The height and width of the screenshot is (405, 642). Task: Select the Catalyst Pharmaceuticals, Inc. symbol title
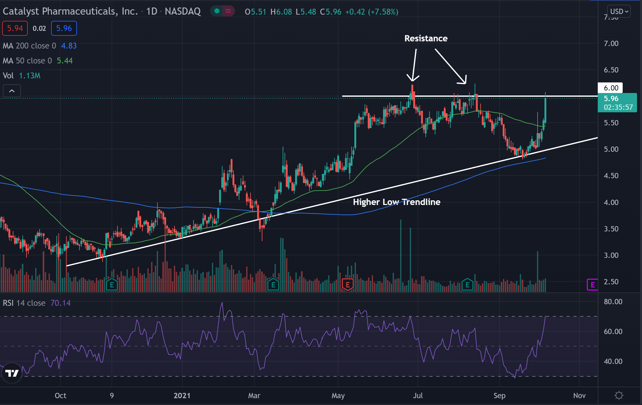tap(70, 12)
